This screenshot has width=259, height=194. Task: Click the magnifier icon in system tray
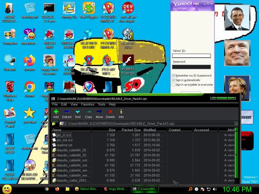pyautogui.click(x=190, y=189)
